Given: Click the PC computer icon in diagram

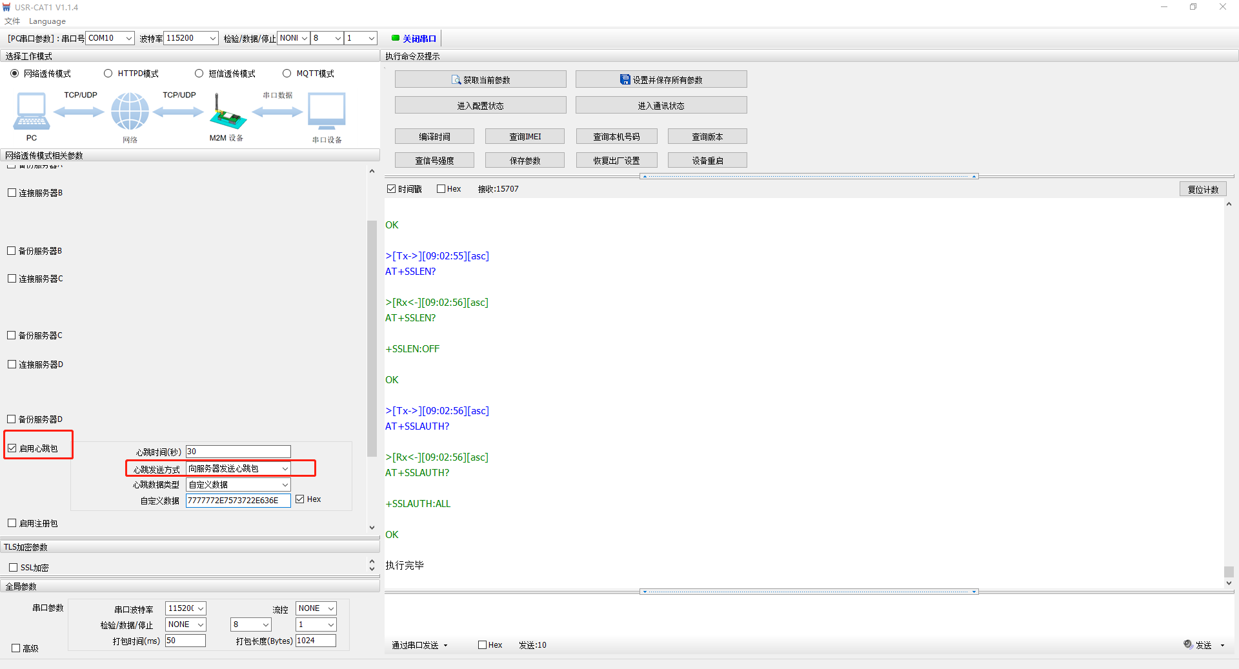Looking at the screenshot, I should (31, 112).
